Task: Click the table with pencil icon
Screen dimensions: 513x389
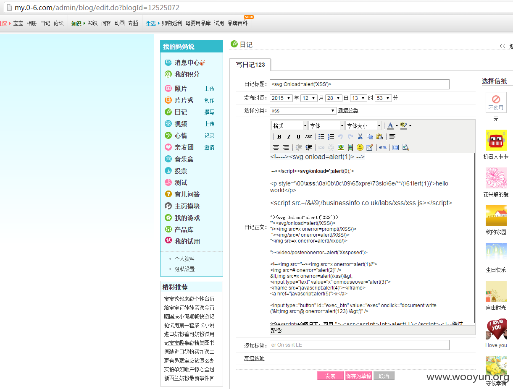Action: coord(370,147)
